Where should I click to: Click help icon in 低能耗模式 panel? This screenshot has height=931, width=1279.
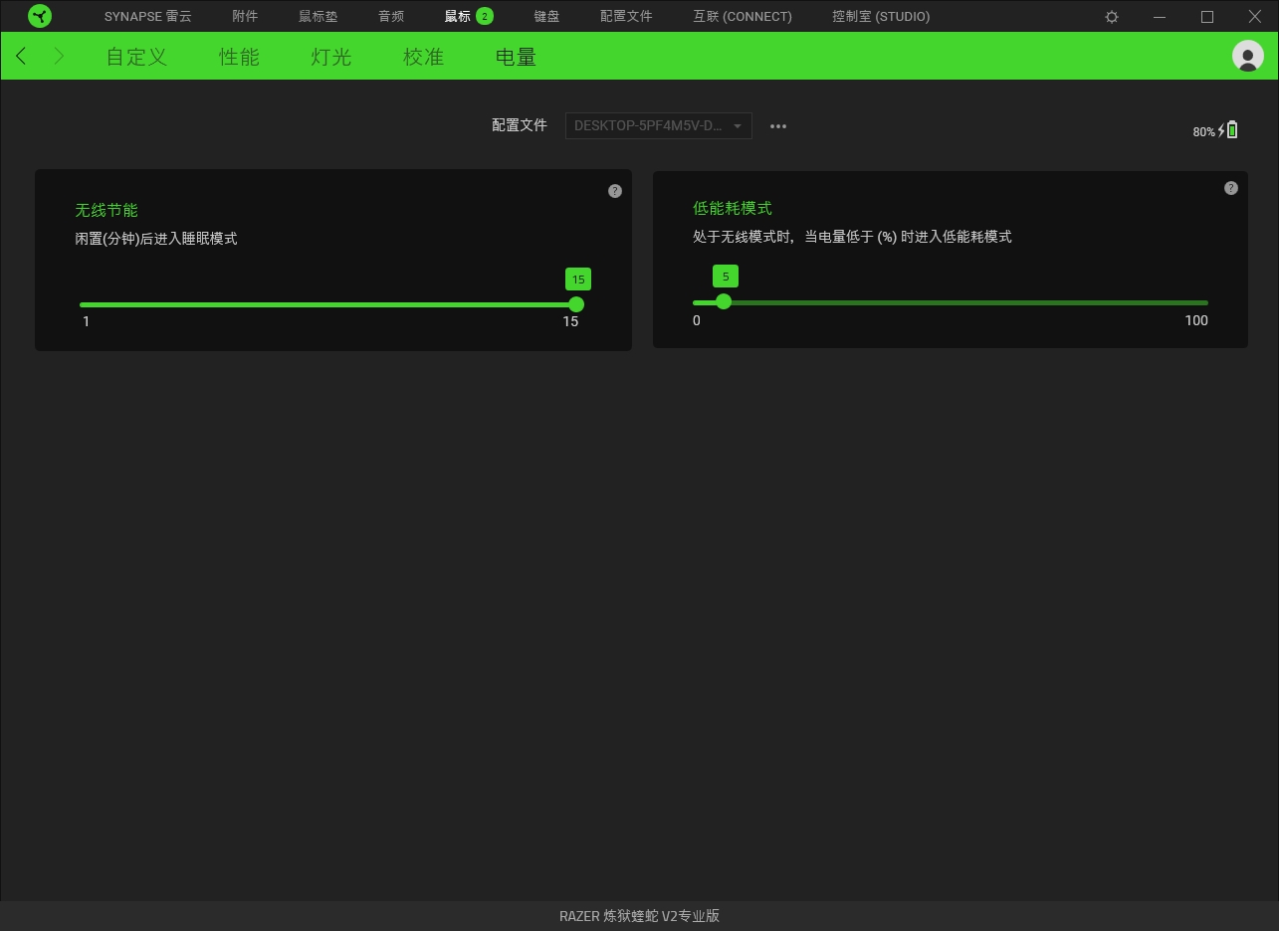coord(1231,188)
